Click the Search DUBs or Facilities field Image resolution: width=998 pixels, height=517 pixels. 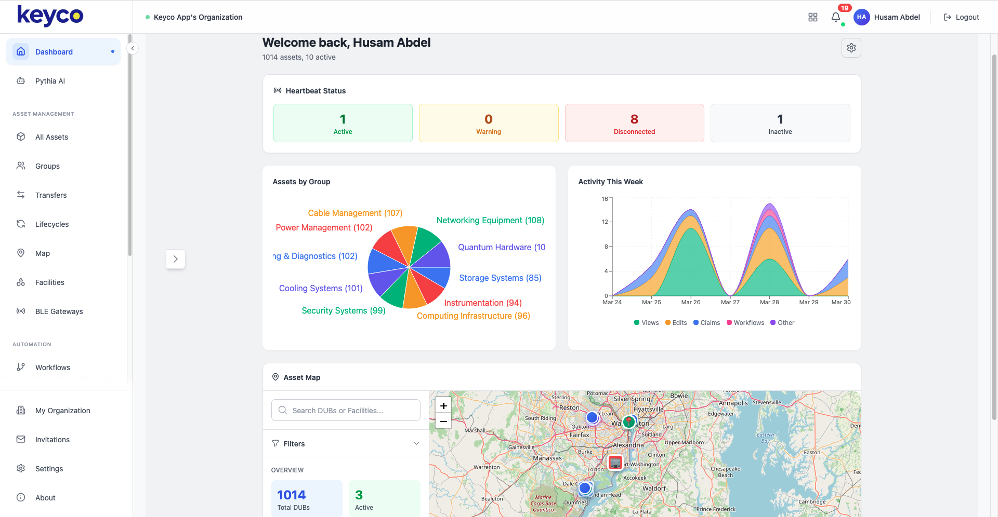pyautogui.click(x=345, y=410)
